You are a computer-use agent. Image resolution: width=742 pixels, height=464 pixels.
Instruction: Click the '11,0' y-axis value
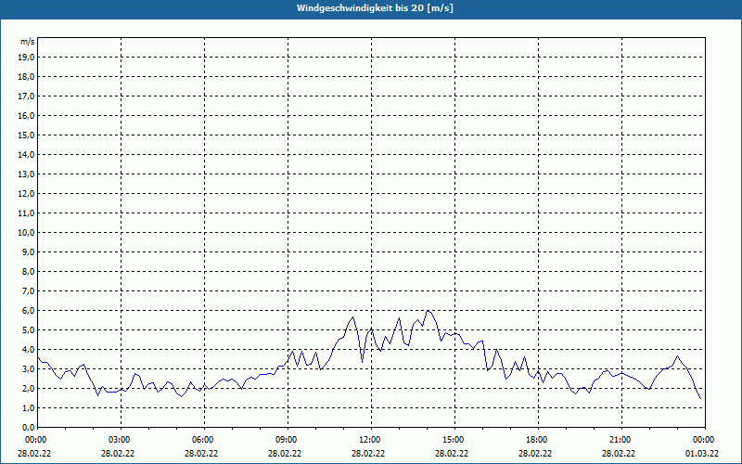[x=26, y=213]
